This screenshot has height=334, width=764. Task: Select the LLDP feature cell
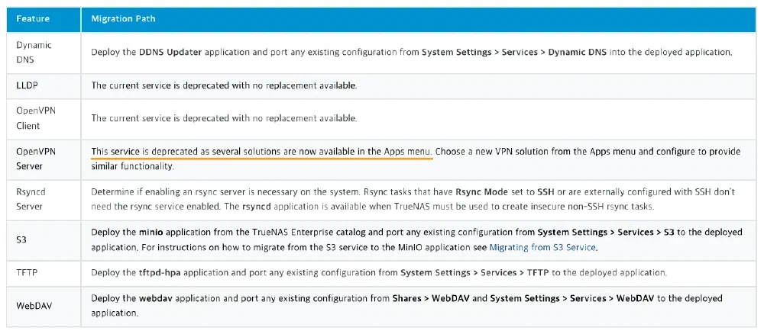[x=27, y=85]
